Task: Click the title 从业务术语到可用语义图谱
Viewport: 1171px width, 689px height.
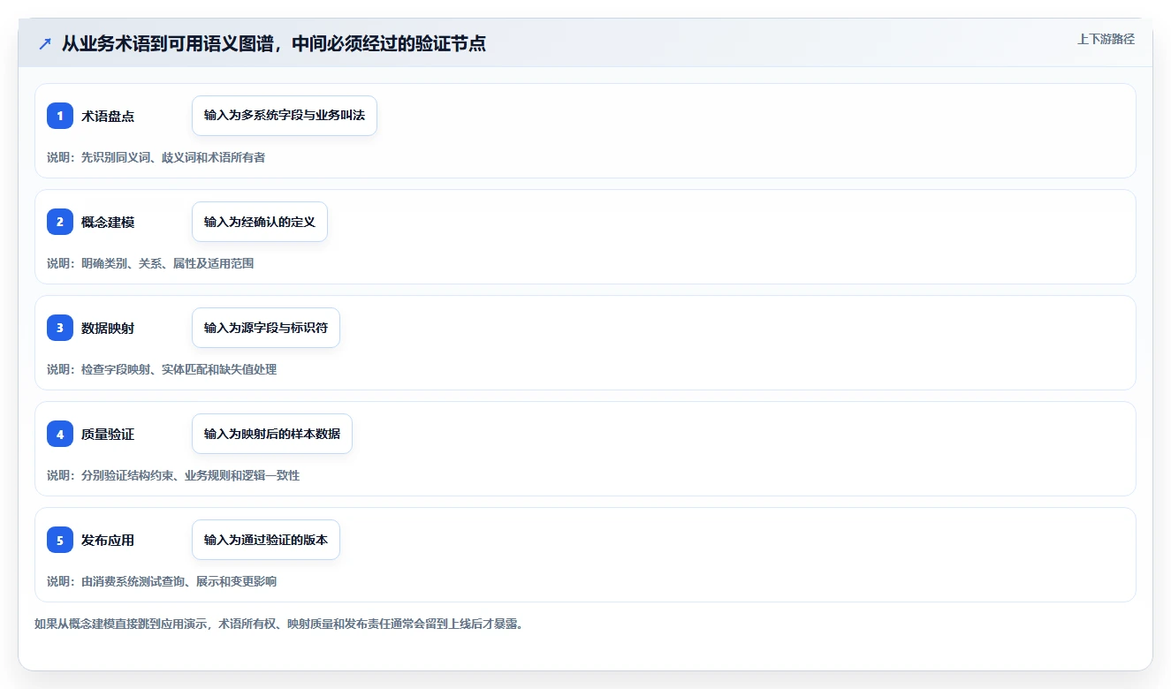Action: [x=274, y=43]
